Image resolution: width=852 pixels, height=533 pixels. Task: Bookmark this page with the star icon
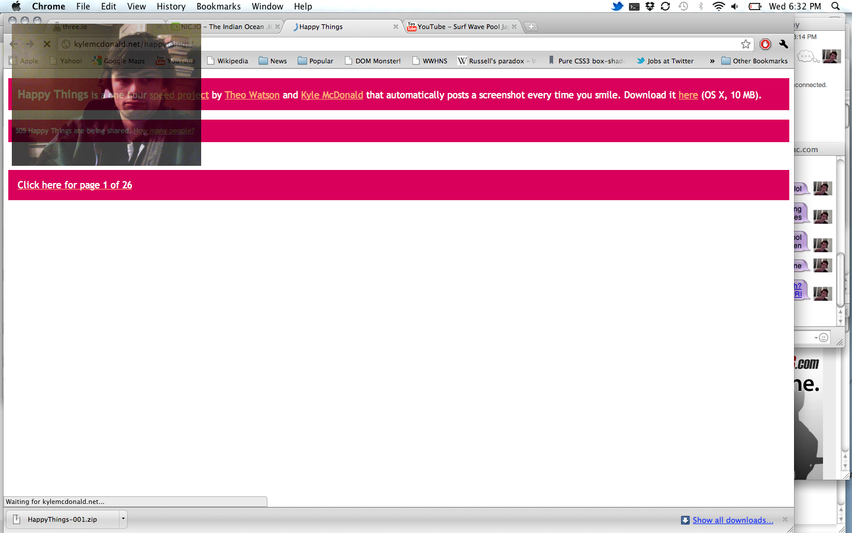tap(745, 44)
